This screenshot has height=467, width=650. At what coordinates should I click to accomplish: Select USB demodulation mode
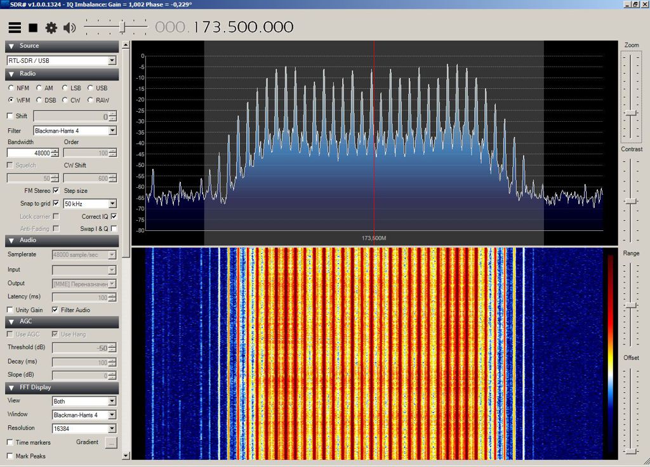point(90,88)
